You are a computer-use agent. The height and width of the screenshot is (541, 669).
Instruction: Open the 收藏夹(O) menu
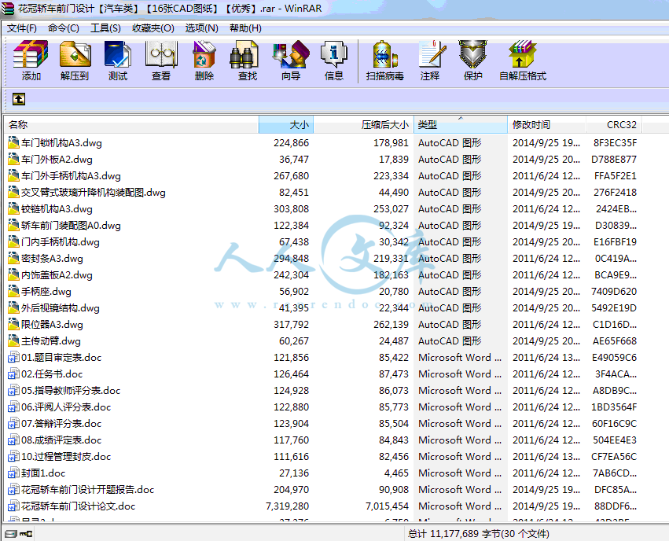(153, 28)
